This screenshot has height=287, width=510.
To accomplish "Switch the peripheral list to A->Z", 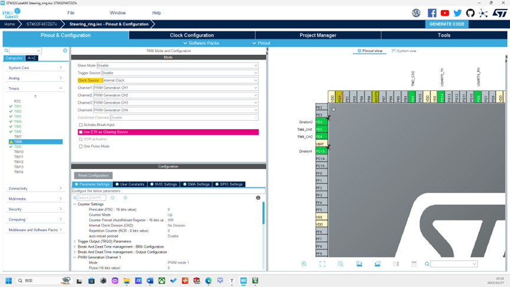I will pos(32,58).
